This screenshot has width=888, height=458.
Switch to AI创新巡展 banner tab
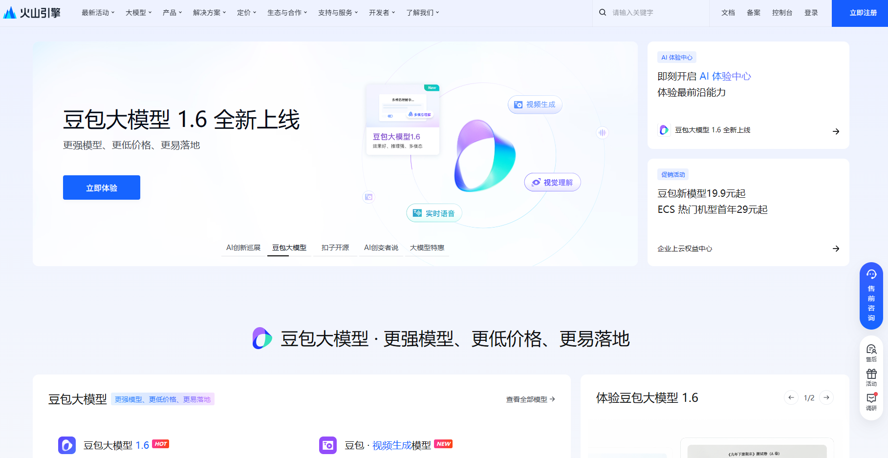click(x=243, y=248)
